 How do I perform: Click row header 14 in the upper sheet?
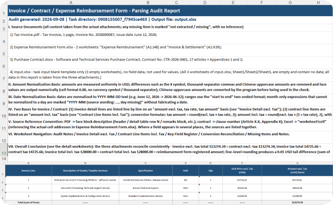[4, 159]
